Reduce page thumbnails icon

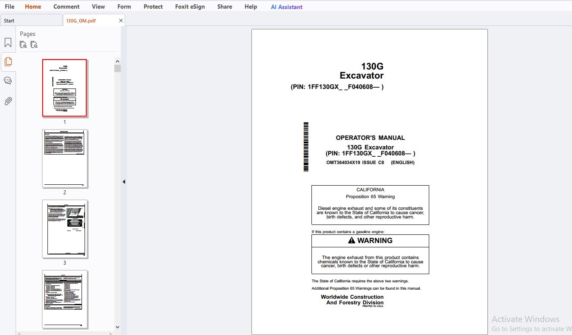pyautogui.click(x=34, y=44)
